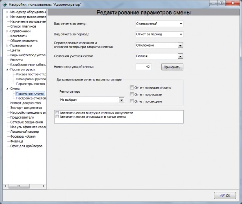Enable Отчет по видам оплаты checkbox
The height and width of the screenshot is (204, 242).
(132, 88)
